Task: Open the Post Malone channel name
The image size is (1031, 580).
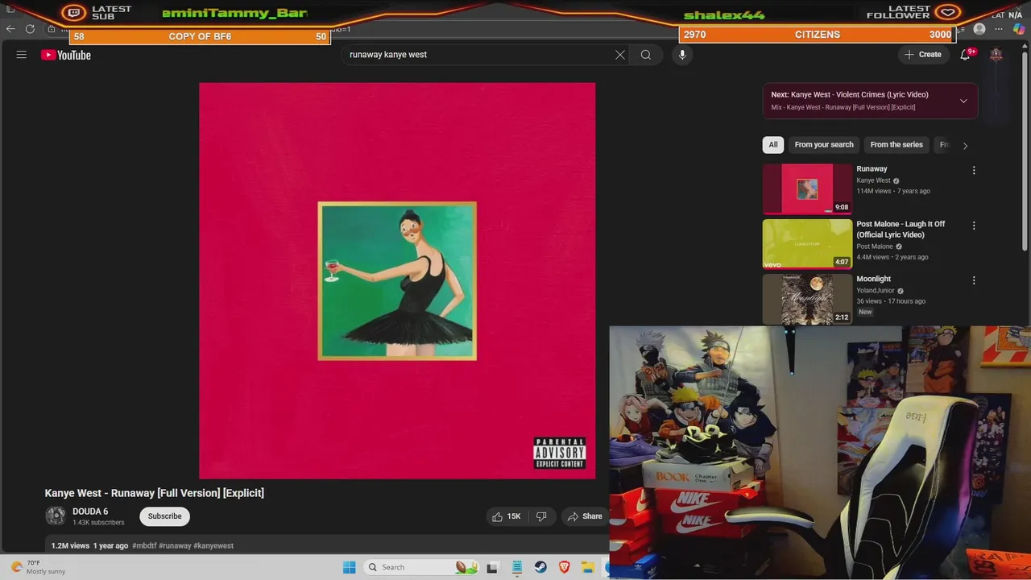Action: tap(875, 246)
